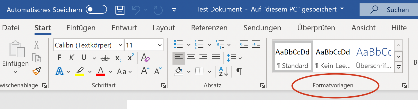The image size is (418, 109).
Task: Expand the styles gallery more arrow
Action: pos(399,67)
